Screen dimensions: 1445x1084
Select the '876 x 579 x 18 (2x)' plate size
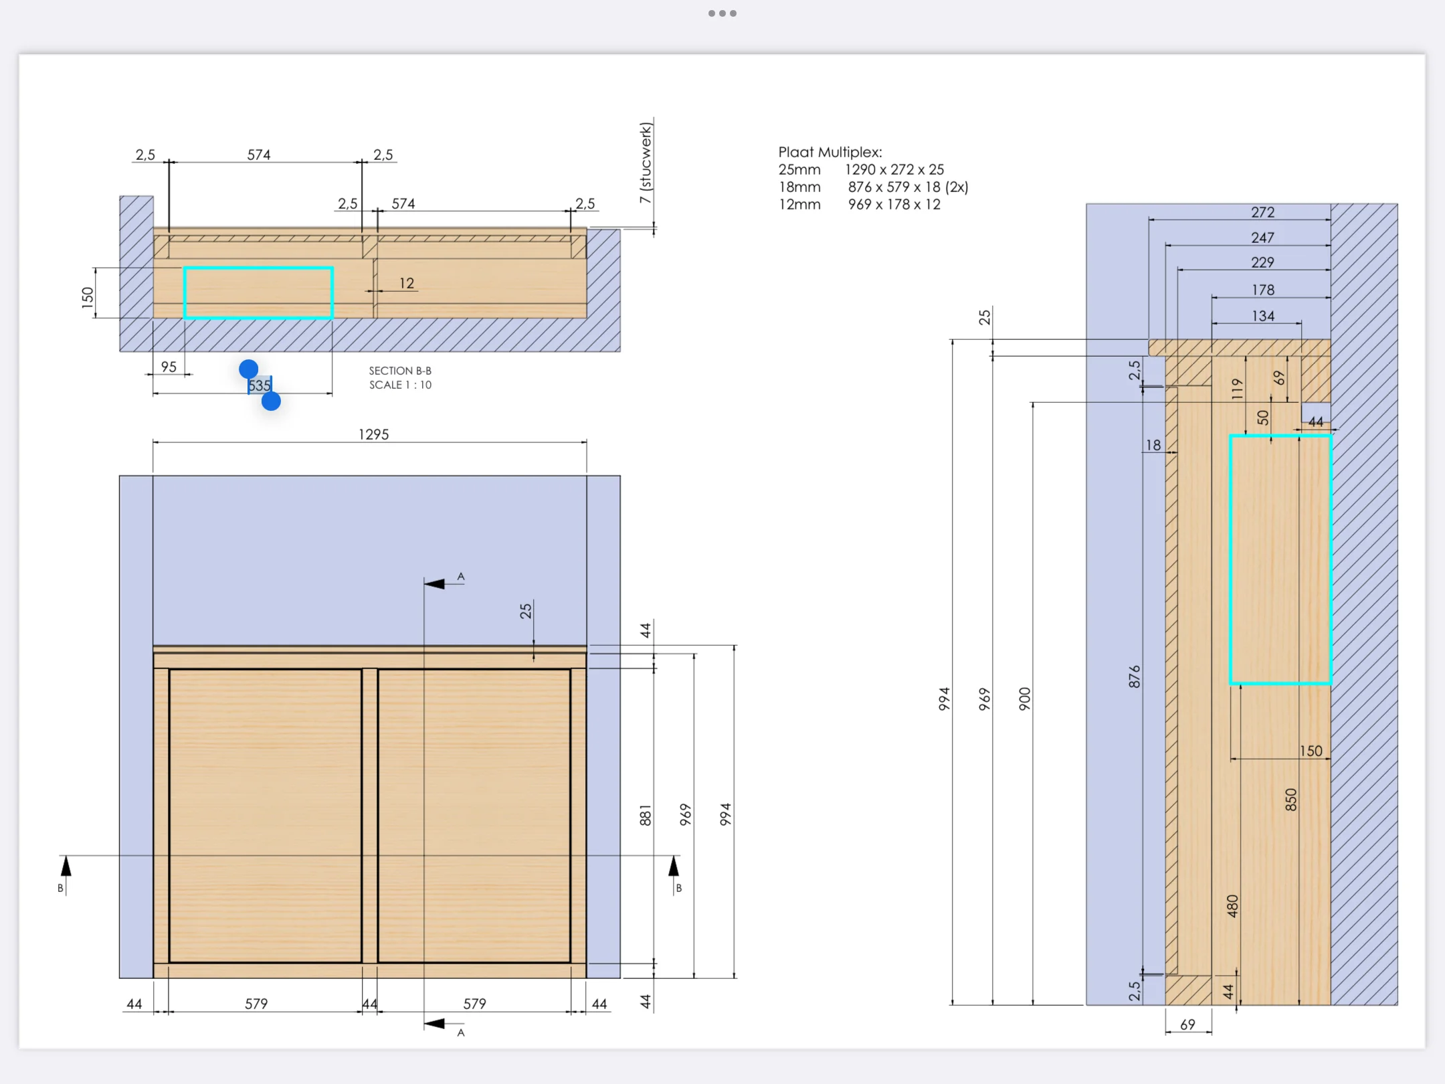pos(908,187)
